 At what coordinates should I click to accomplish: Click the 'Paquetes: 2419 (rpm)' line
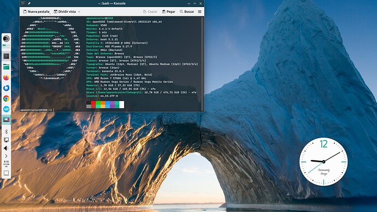102,36
